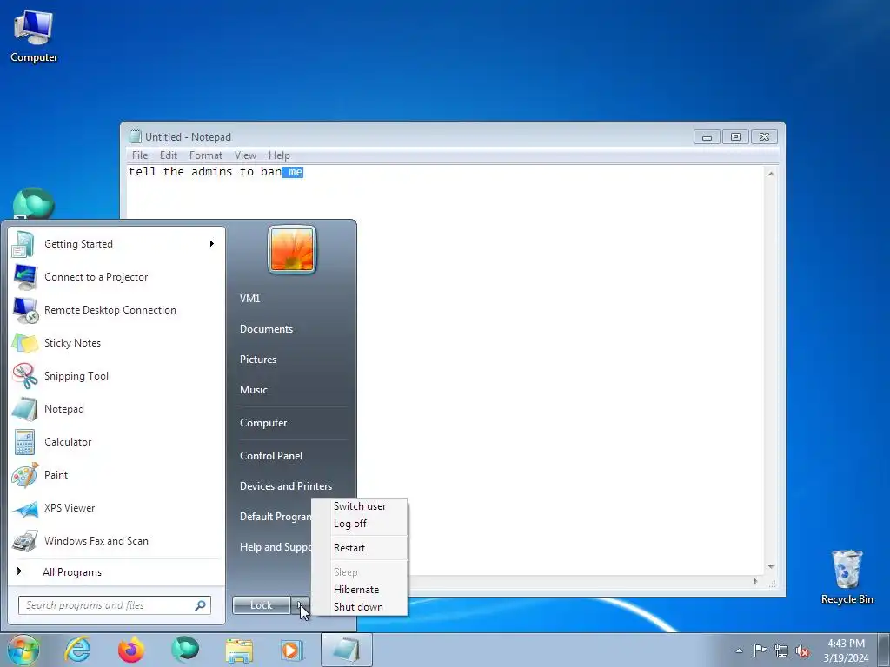
Task: Click the muted volume tray icon
Action: pos(802,650)
